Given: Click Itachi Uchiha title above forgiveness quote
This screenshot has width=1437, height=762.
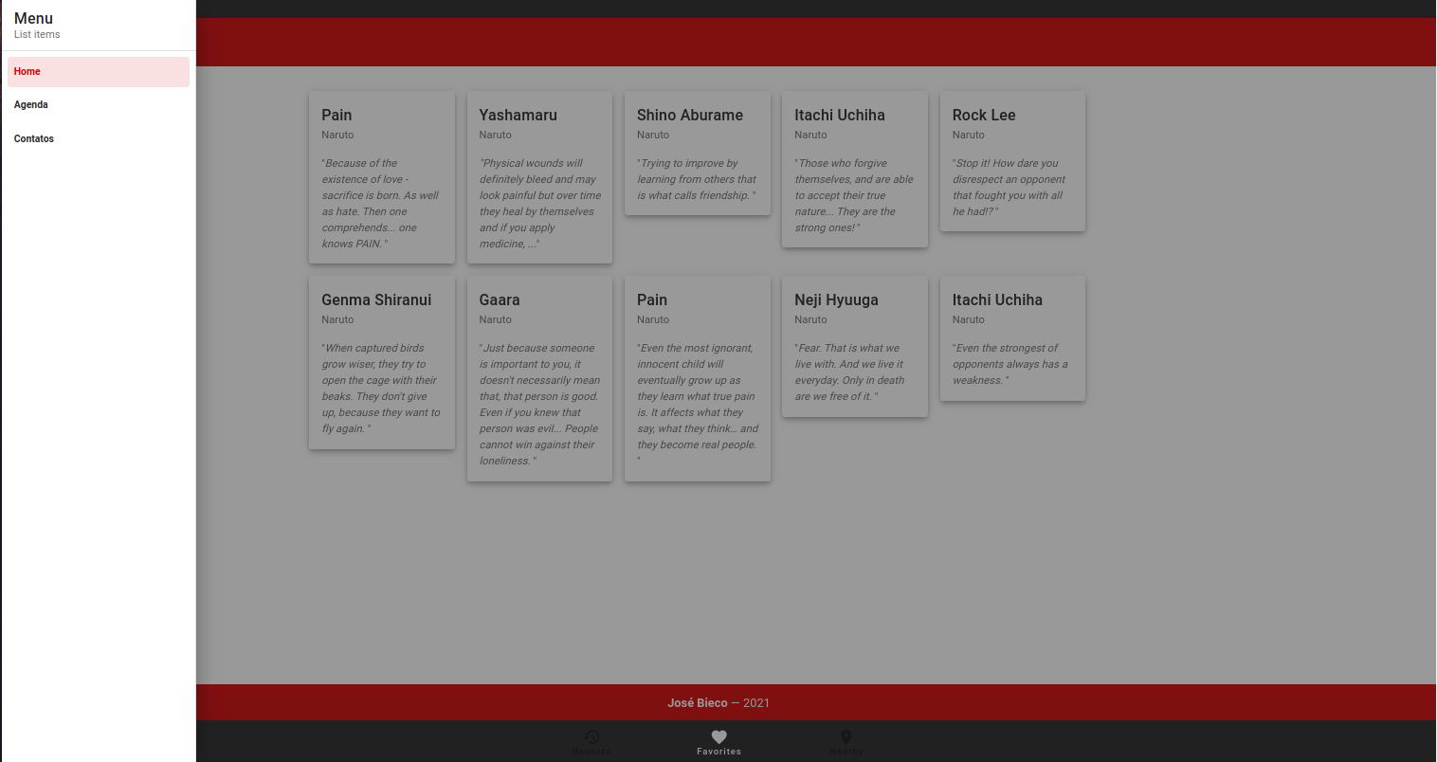Looking at the screenshot, I should pyautogui.click(x=840, y=115).
